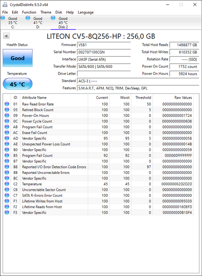The width and height of the screenshot is (202, 276).
Task: Click status orb of Retired Block Count
Action: pyautogui.click(x=7, y=110)
